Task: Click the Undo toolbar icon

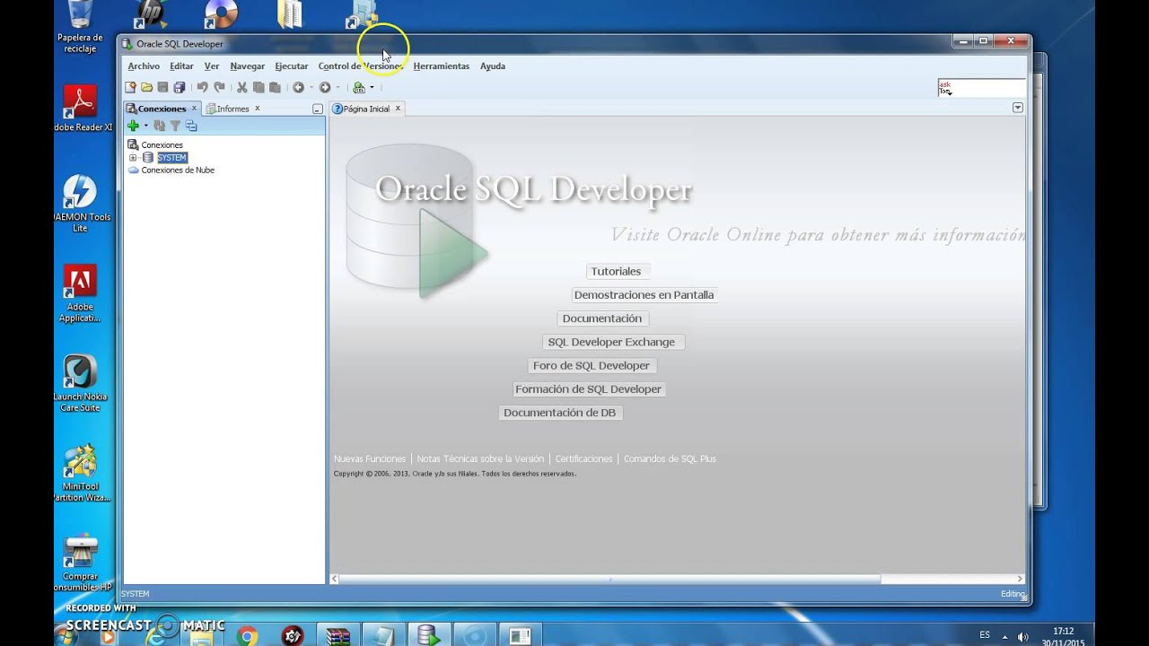Action: (x=202, y=87)
